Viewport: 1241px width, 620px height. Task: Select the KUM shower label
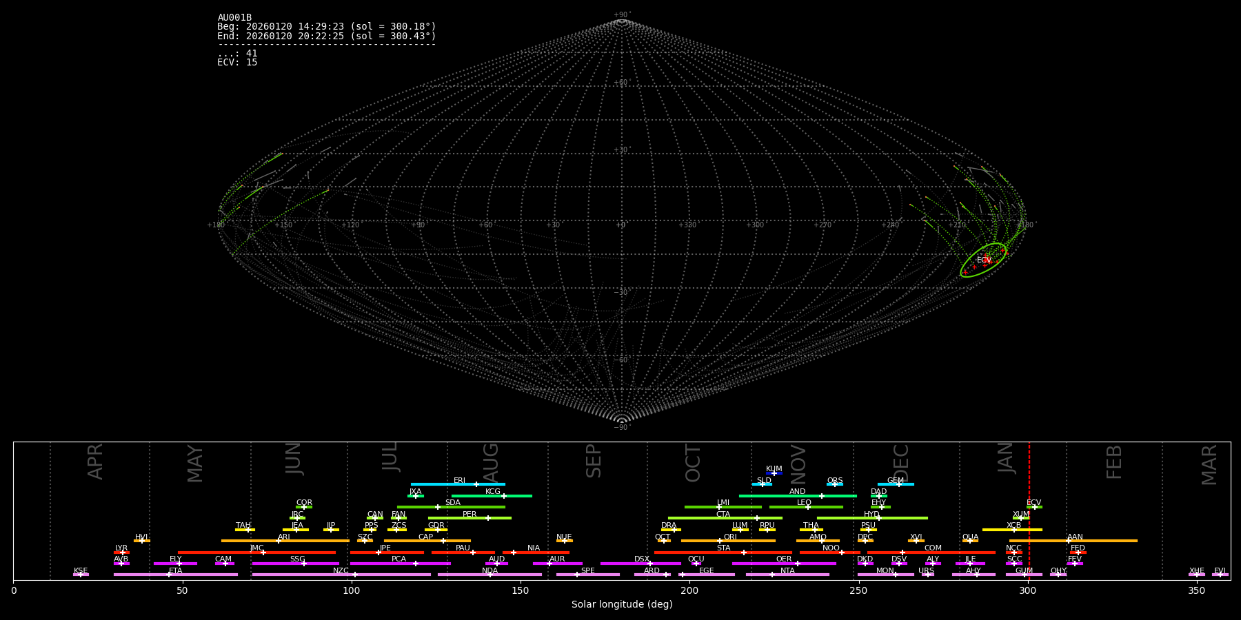tap(774, 468)
